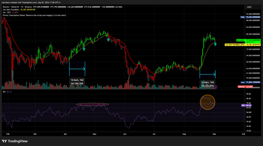This screenshot has width=263, height=146.
Task: Click the RSI 90.00 scale value
Action: point(249,94)
